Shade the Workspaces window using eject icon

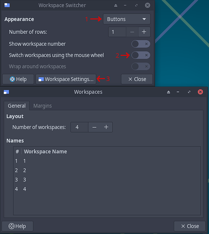(x=168, y=92)
